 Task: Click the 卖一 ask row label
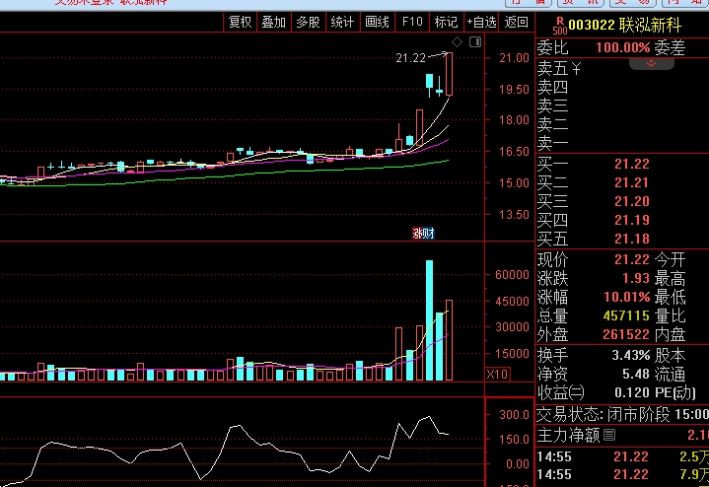click(x=552, y=144)
